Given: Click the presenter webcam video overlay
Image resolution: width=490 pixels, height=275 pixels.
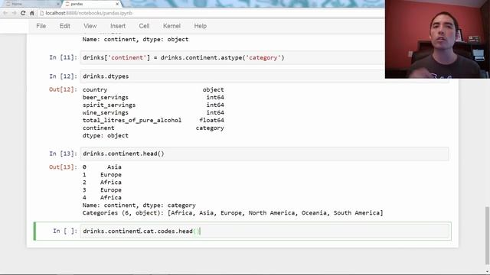Looking at the screenshot, I should click(x=437, y=39).
